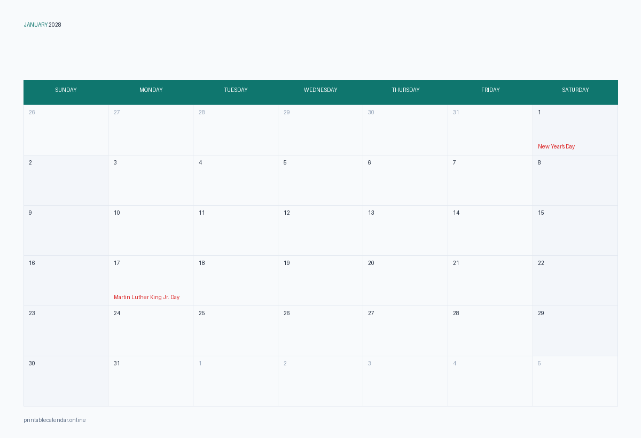
Task: Click date 29 on Saturday
Action: tap(541, 313)
